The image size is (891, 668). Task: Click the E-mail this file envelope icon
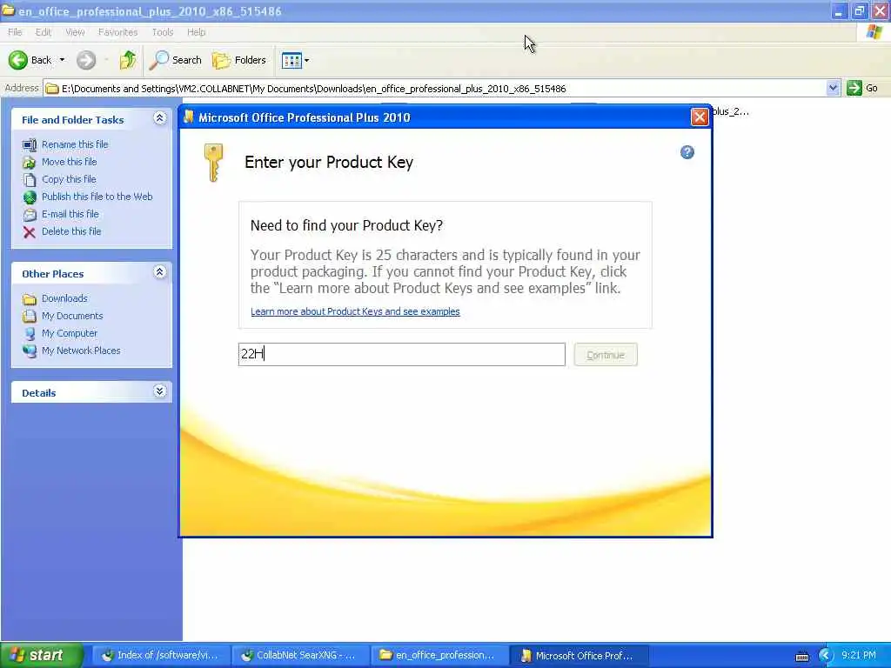(x=30, y=215)
